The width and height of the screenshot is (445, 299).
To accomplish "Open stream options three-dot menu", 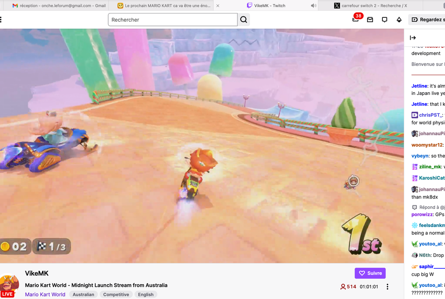I will [x=387, y=287].
